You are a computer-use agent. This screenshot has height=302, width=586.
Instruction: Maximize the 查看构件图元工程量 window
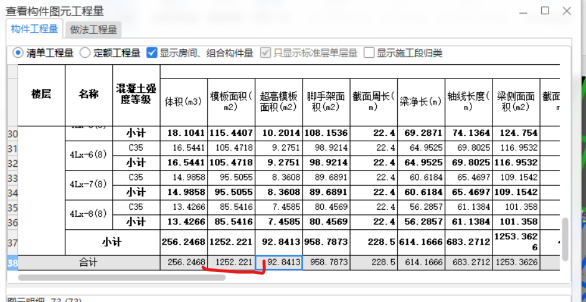click(546, 11)
